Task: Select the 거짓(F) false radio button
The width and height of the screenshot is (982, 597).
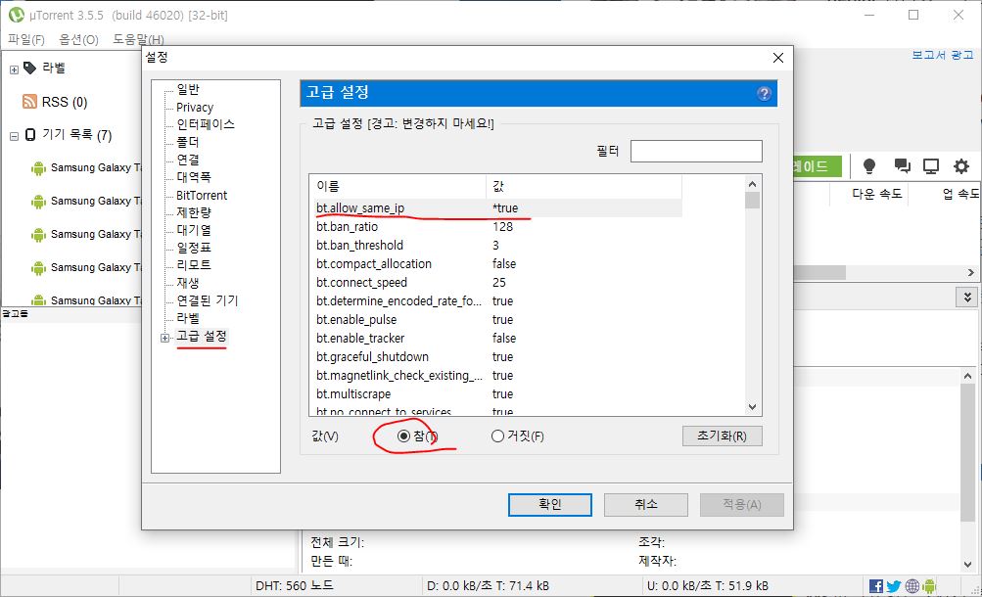Action: point(497,436)
